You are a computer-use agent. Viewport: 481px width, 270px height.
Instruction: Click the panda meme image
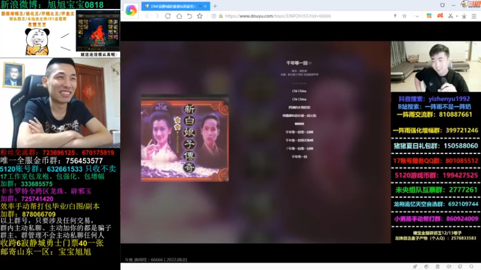pyautogui.click(x=37, y=41)
